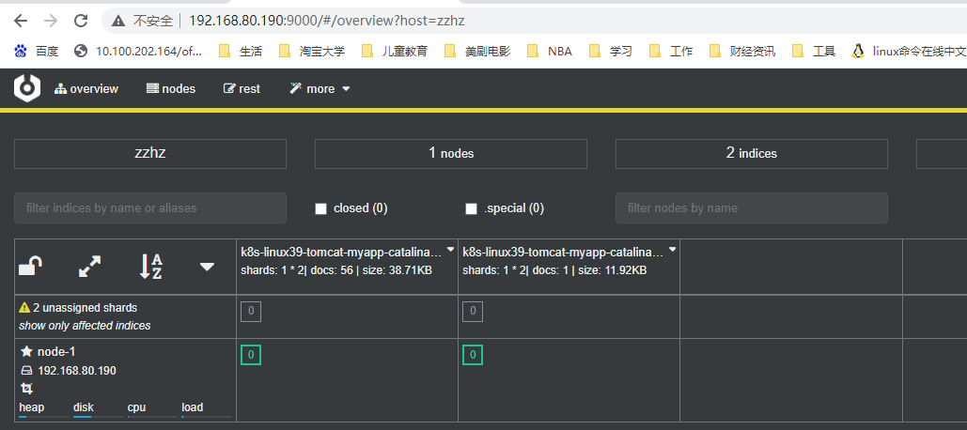
Task: Click unassigned shard 0 of 1-doc index
Action: (x=473, y=311)
